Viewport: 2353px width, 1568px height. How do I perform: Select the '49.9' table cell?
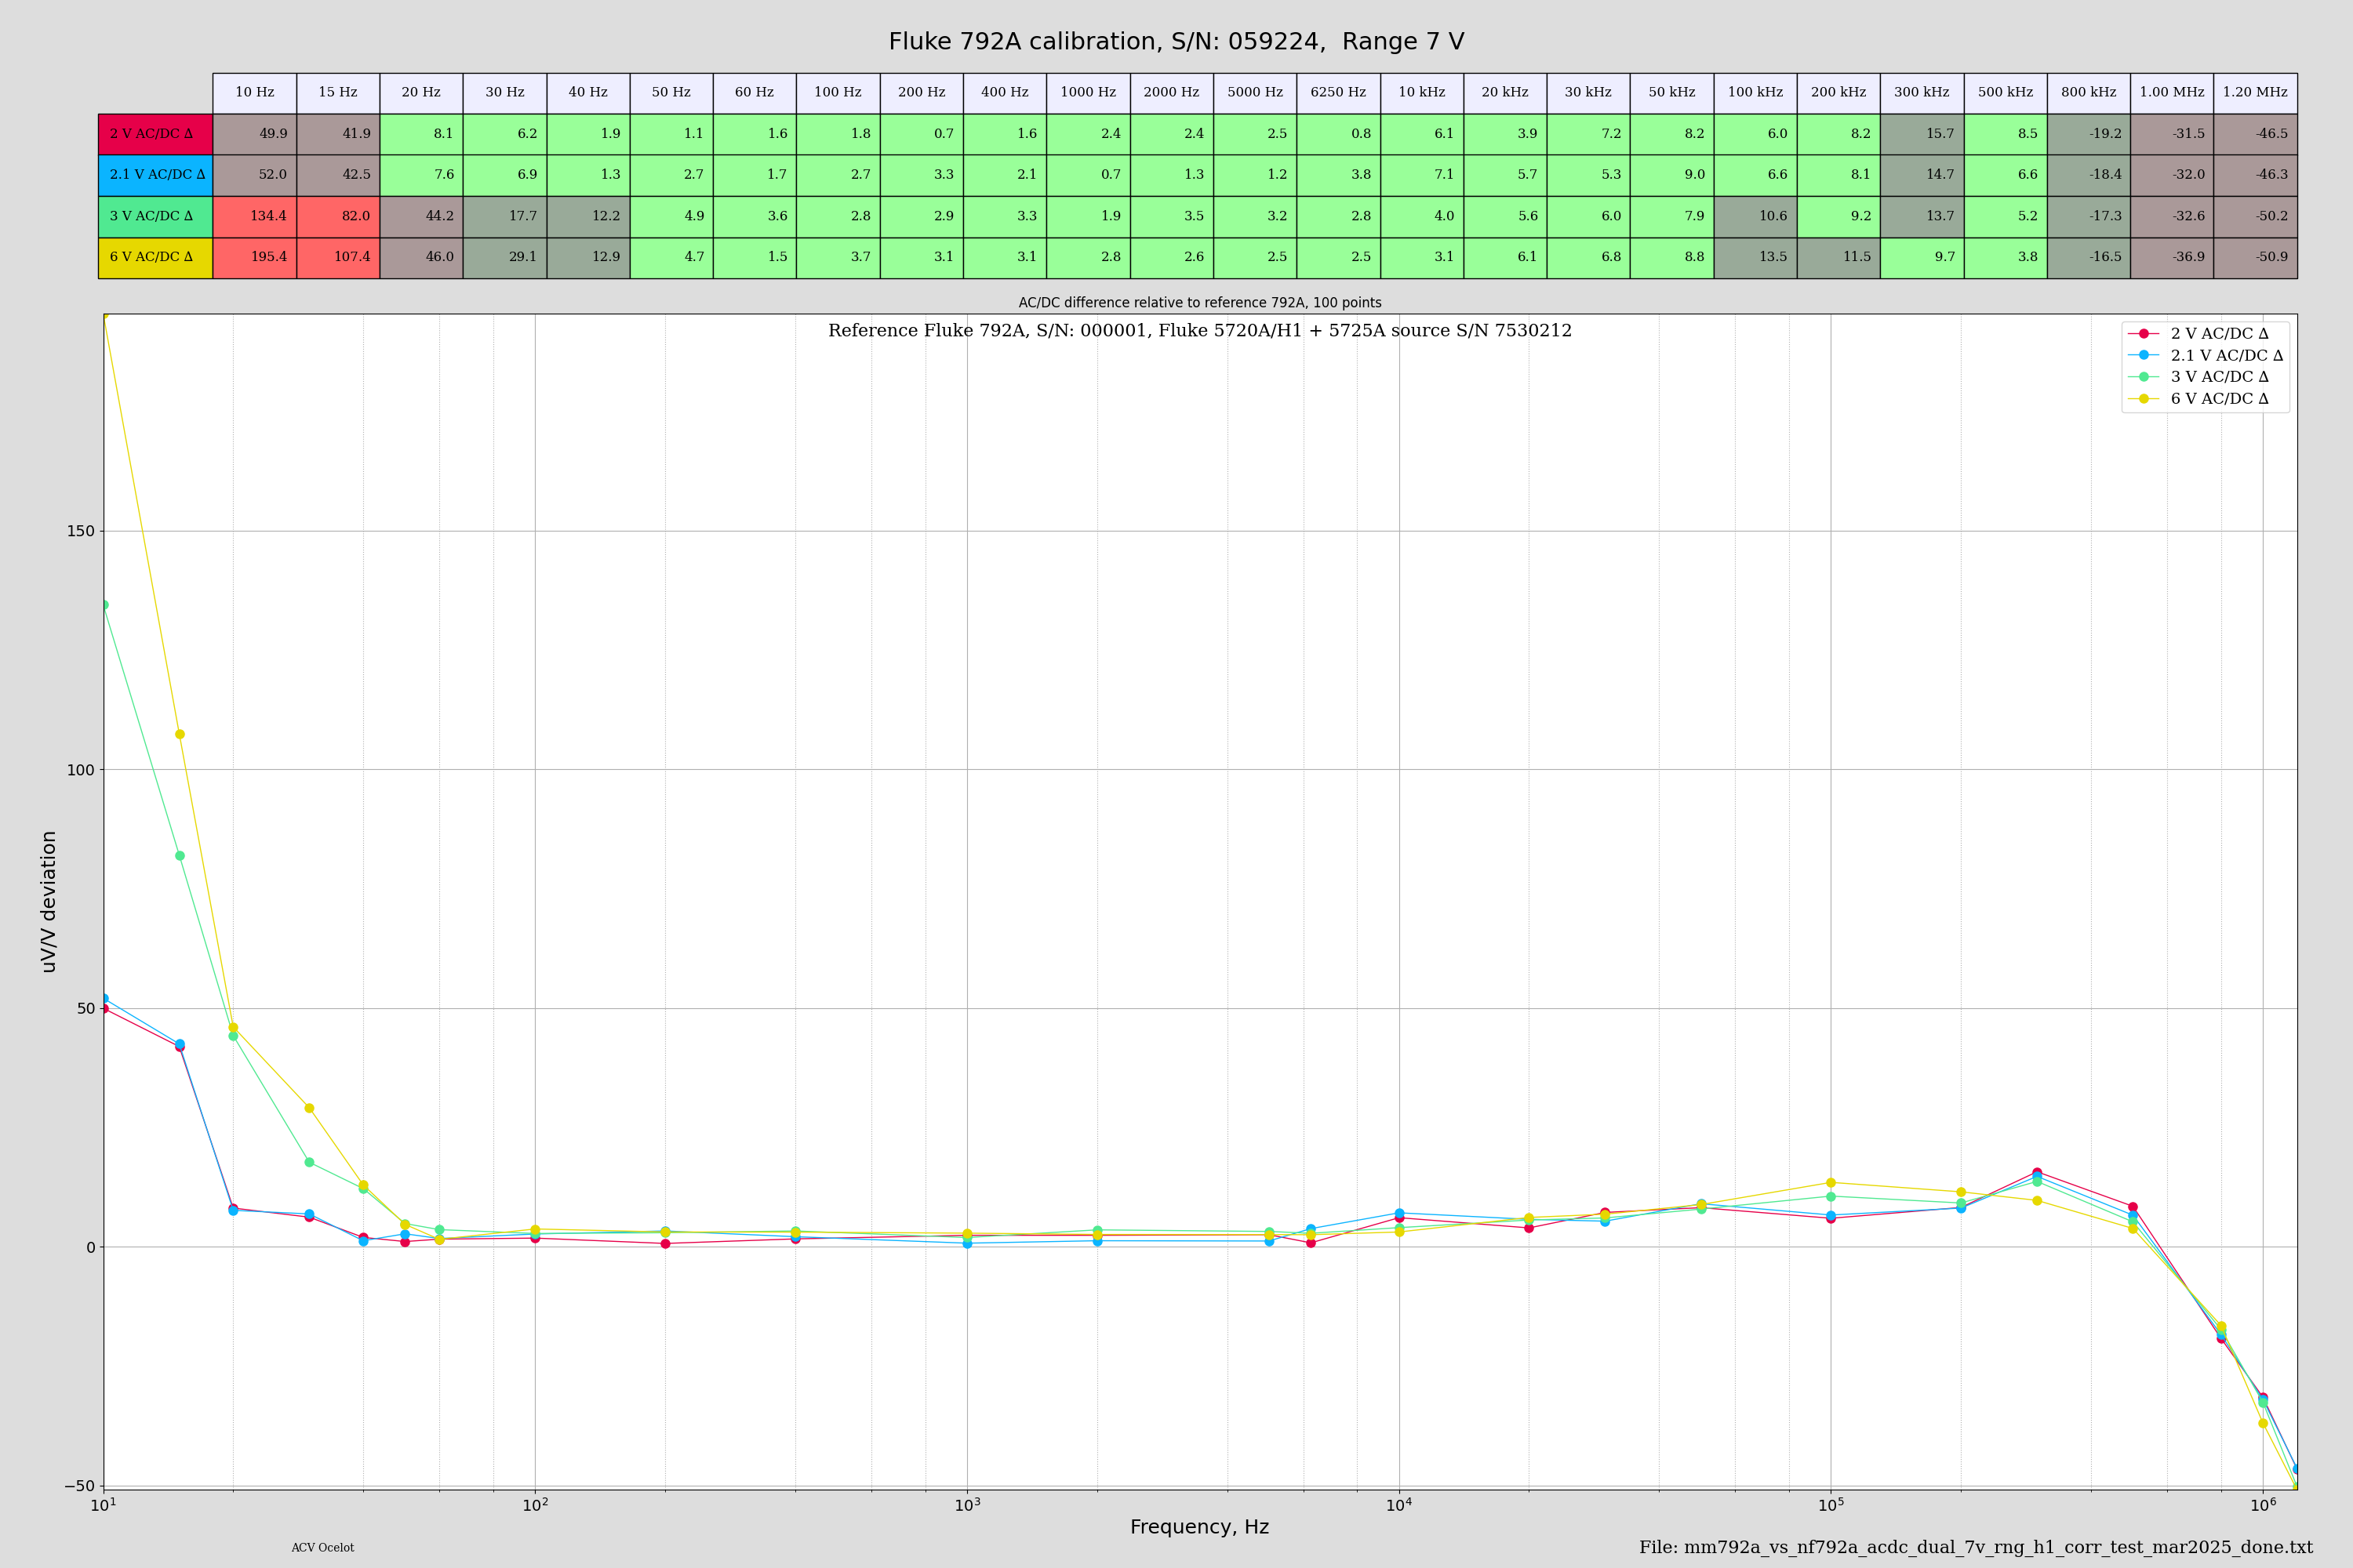pos(255,134)
